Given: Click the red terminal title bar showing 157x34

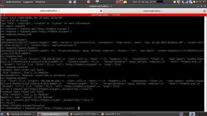Looking at the screenshot, I should coord(105,15).
